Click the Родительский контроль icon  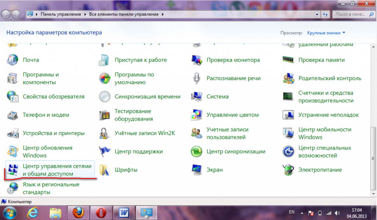click(x=288, y=78)
